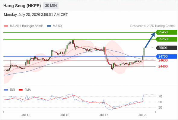Click the Hang Seng (HKFE) title

pyautogui.click(x=22, y=6)
